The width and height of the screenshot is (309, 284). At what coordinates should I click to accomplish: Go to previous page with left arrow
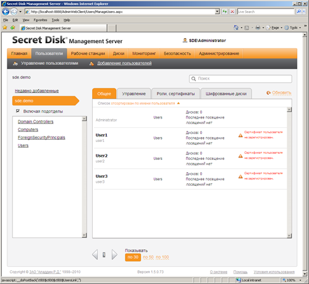95,254
